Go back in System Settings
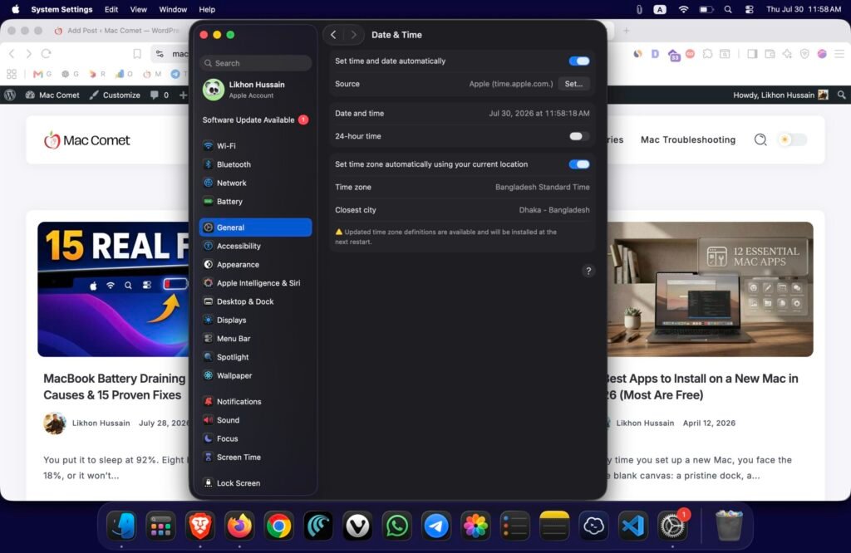The width and height of the screenshot is (851, 553). click(333, 35)
